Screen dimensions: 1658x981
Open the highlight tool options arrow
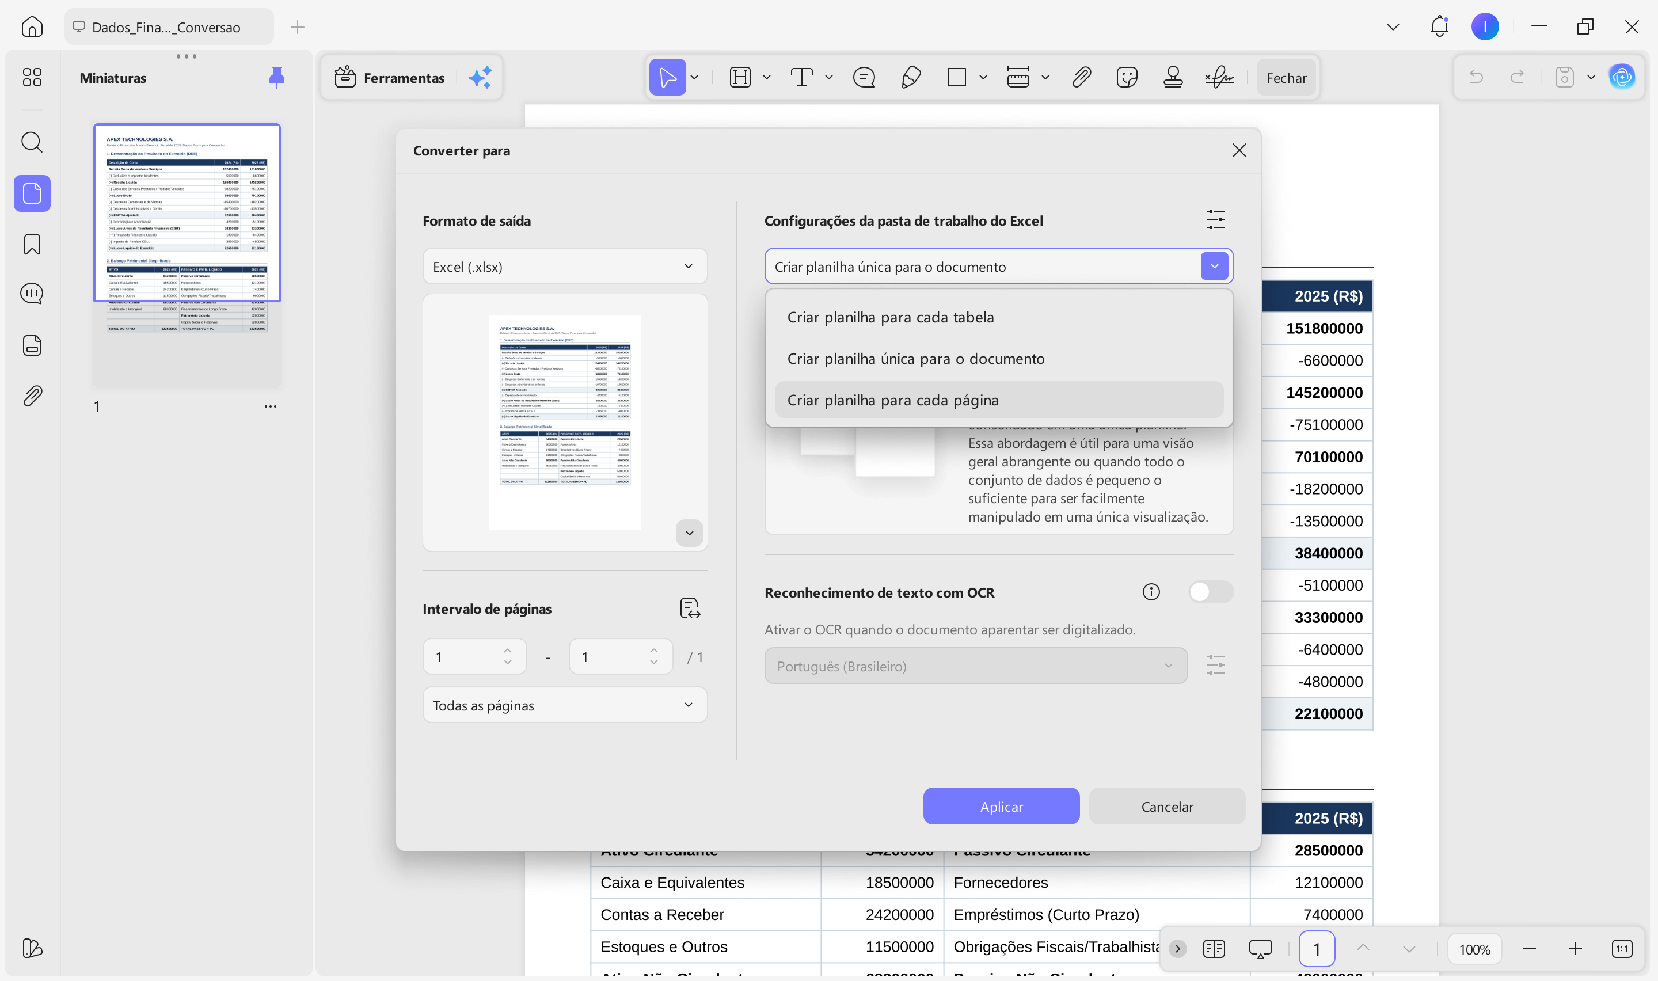pos(767,77)
